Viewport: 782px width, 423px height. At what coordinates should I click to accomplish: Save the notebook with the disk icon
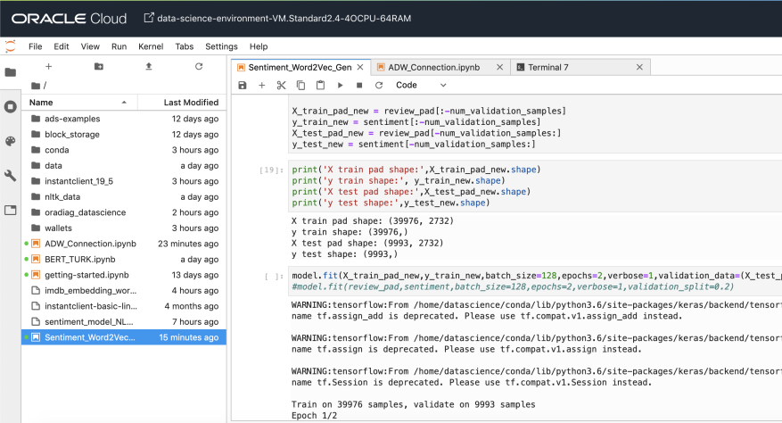[243, 85]
